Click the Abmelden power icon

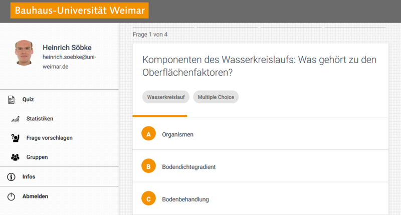[x=11, y=196]
